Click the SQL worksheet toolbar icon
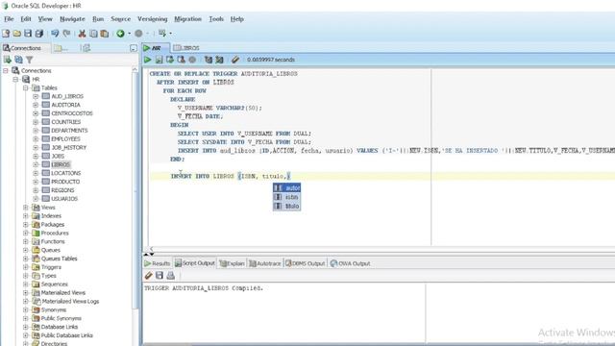The image size is (615, 346). (x=162, y=34)
